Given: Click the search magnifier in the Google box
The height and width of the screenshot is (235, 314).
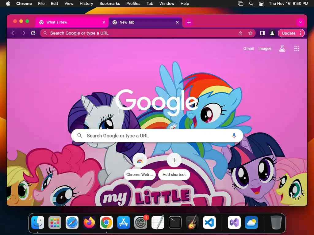Looking at the screenshot, I should [80, 136].
